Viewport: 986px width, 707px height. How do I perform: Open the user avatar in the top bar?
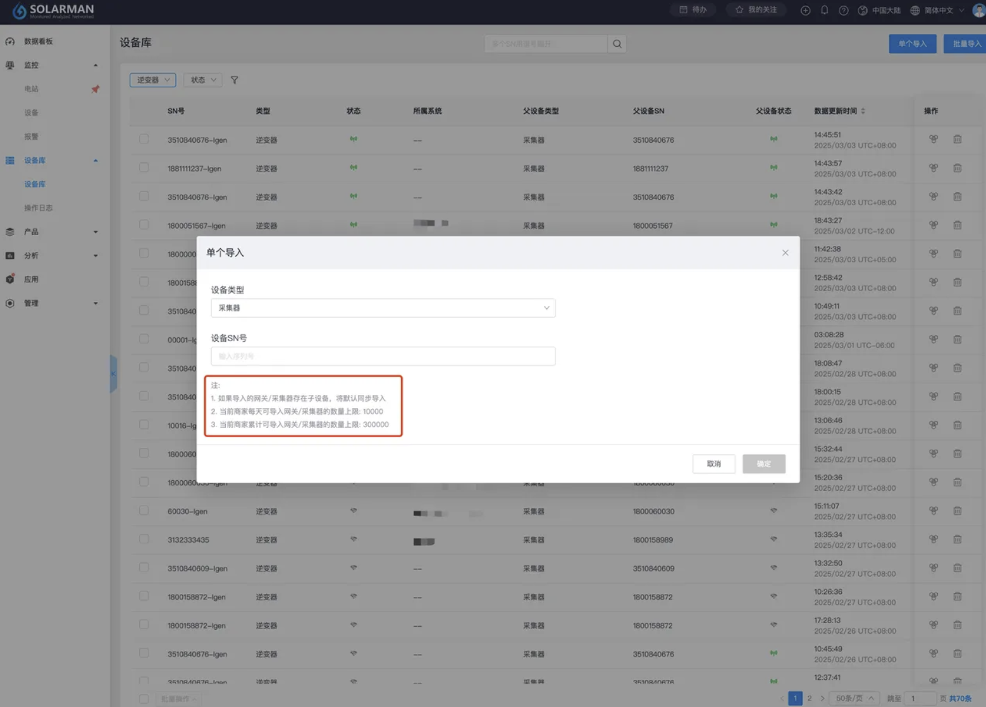(979, 10)
